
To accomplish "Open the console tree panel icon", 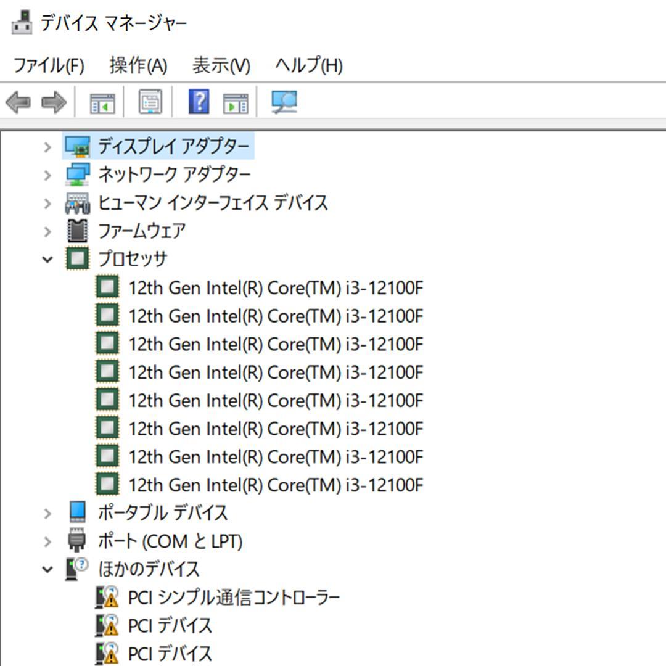I will (104, 102).
